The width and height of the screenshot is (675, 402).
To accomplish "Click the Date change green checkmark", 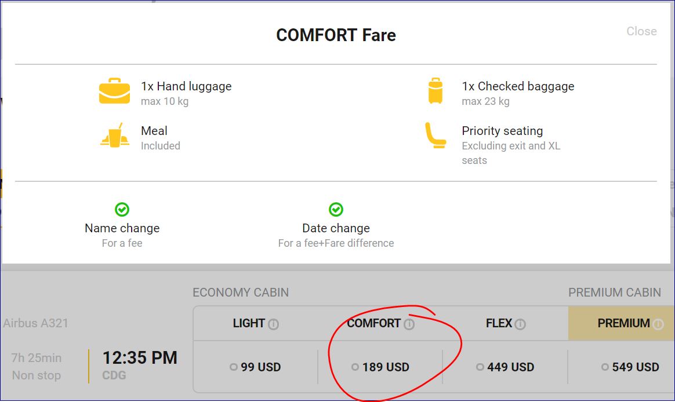I will point(336,210).
